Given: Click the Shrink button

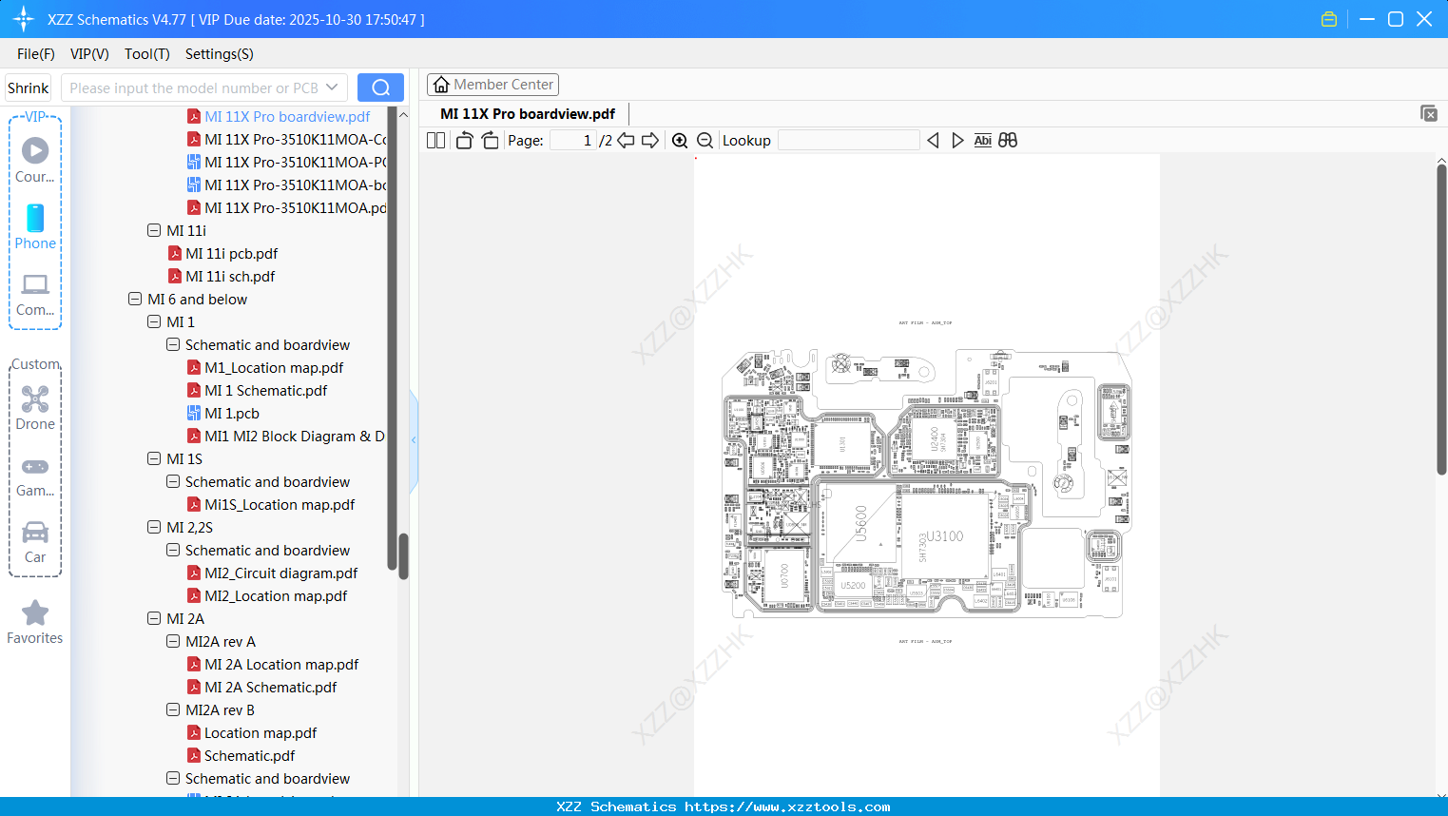Looking at the screenshot, I should click(29, 87).
